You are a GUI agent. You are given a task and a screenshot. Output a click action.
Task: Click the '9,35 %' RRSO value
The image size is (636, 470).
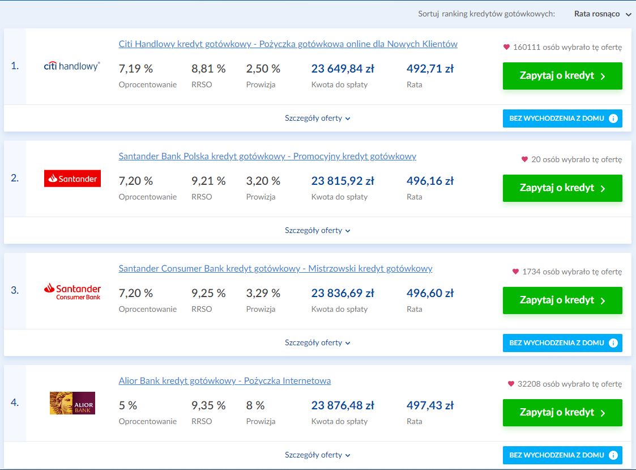[x=208, y=405]
